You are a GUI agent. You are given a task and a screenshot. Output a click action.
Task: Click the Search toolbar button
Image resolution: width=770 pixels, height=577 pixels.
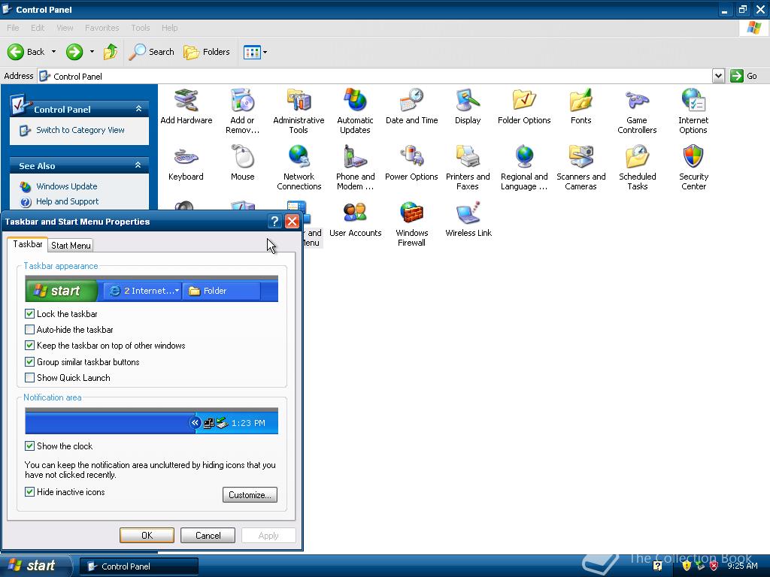point(152,52)
